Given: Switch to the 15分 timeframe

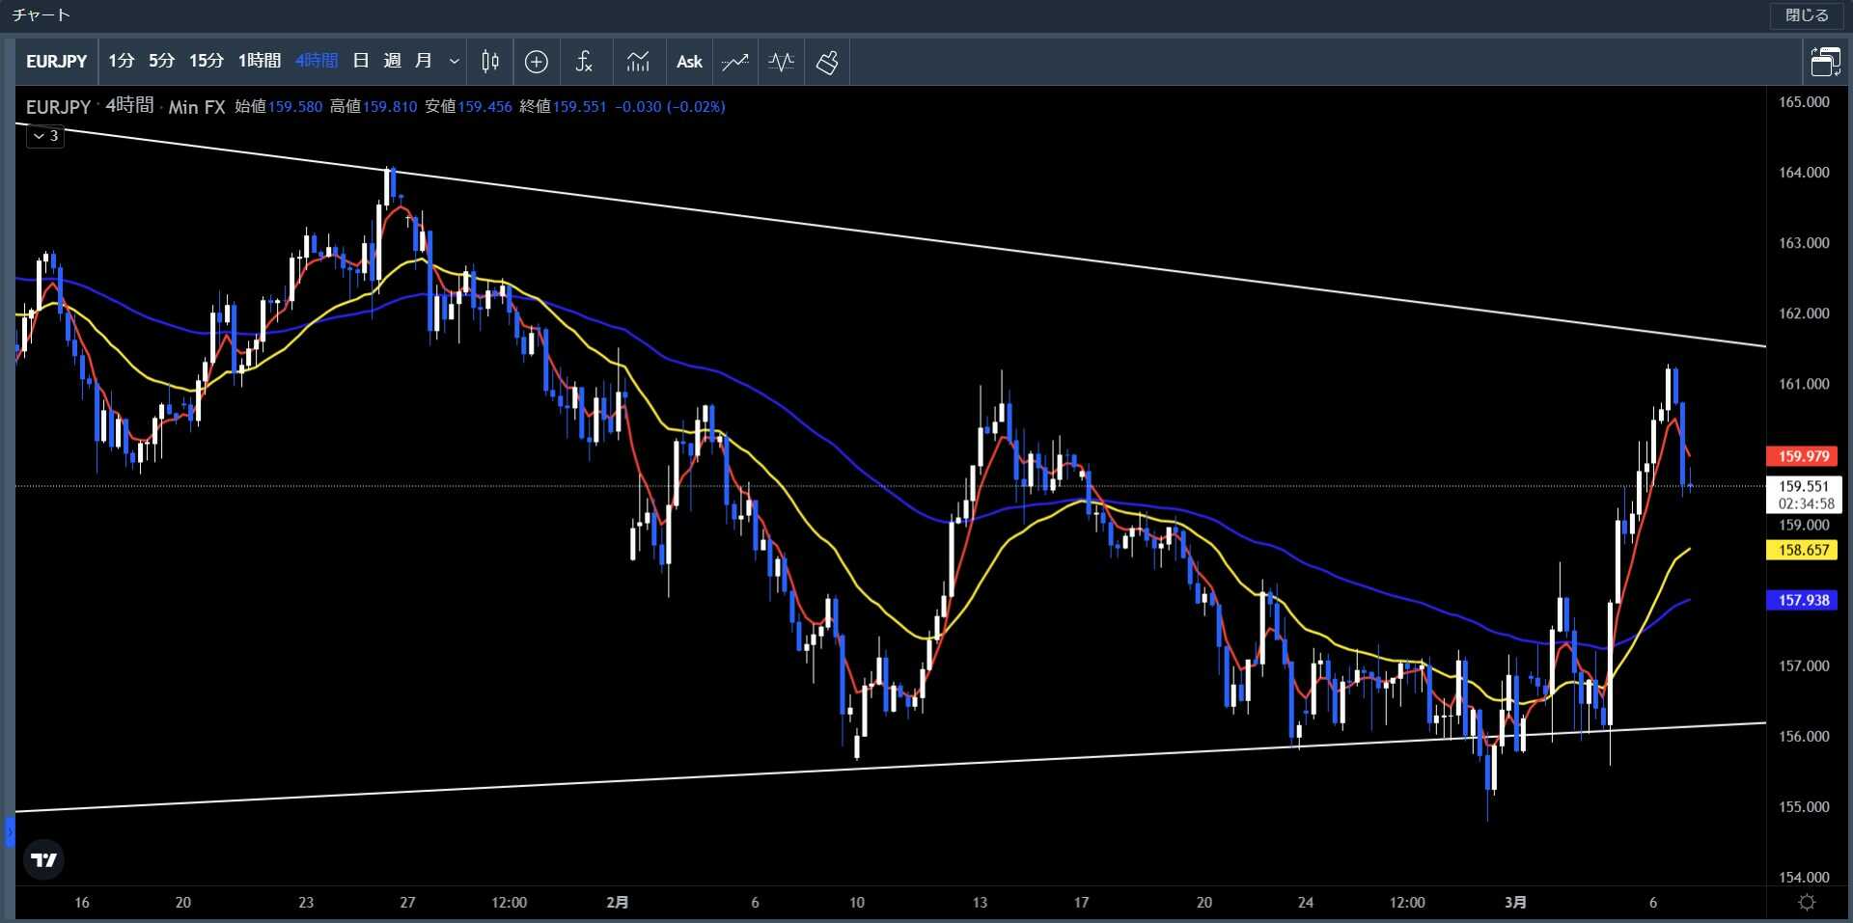Looking at the screenshot, I should [206, 62].
